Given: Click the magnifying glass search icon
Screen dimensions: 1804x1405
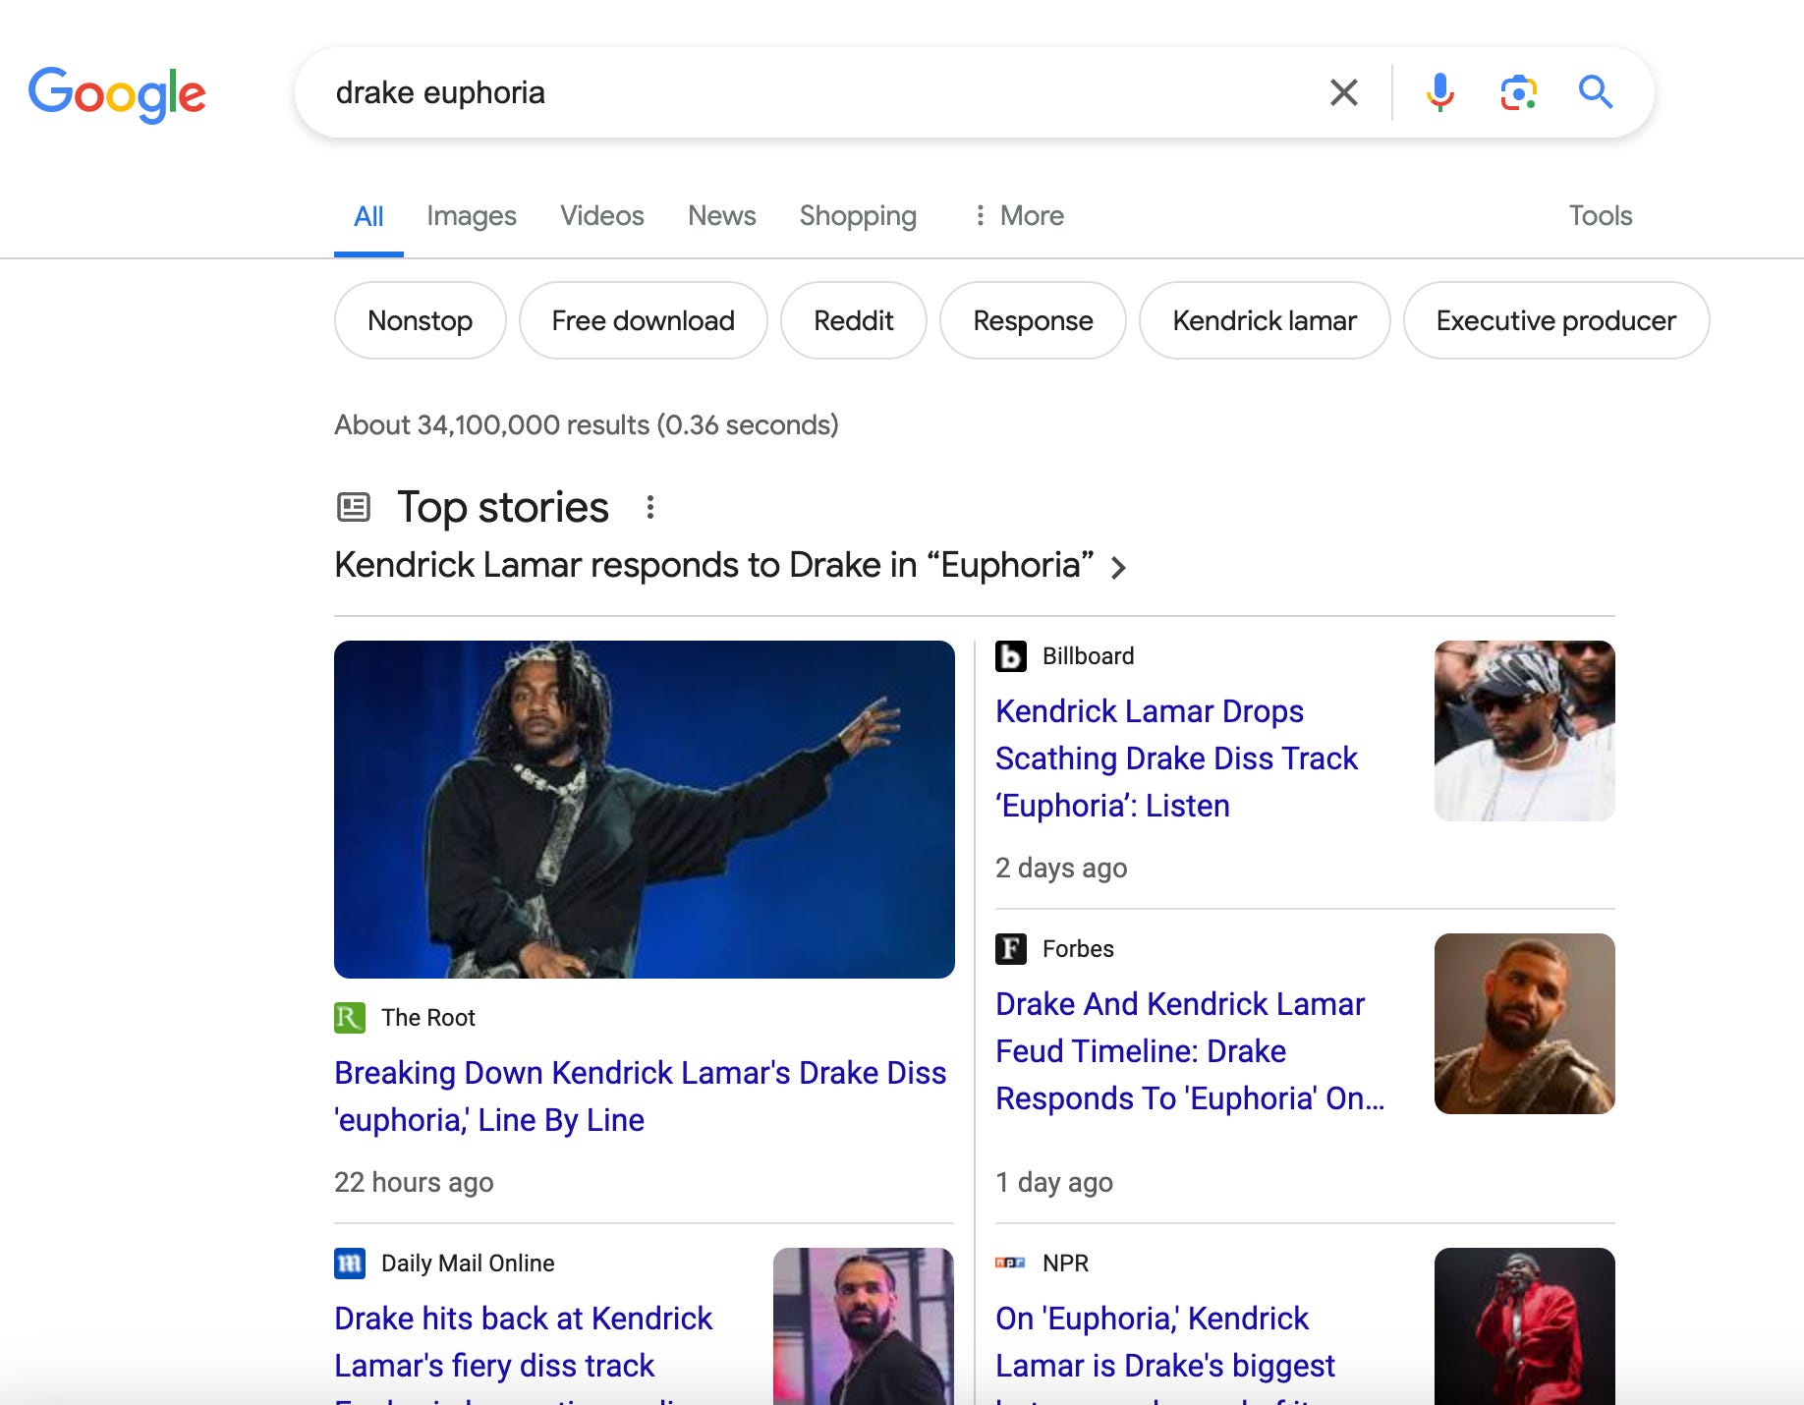Looking at the screenshot, I should click(x=1595, y=92).
